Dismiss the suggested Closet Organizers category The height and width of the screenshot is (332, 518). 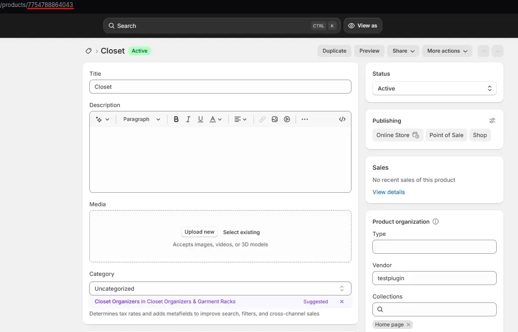point(342,302)
